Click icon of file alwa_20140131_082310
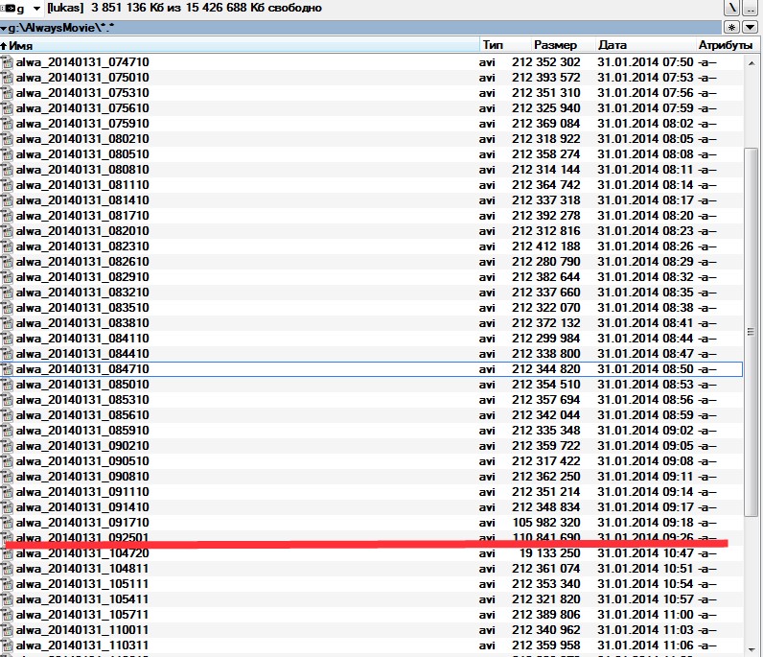The width and height of the screenshot is (763, 657). pyautogui.click(x=8, y=246)
